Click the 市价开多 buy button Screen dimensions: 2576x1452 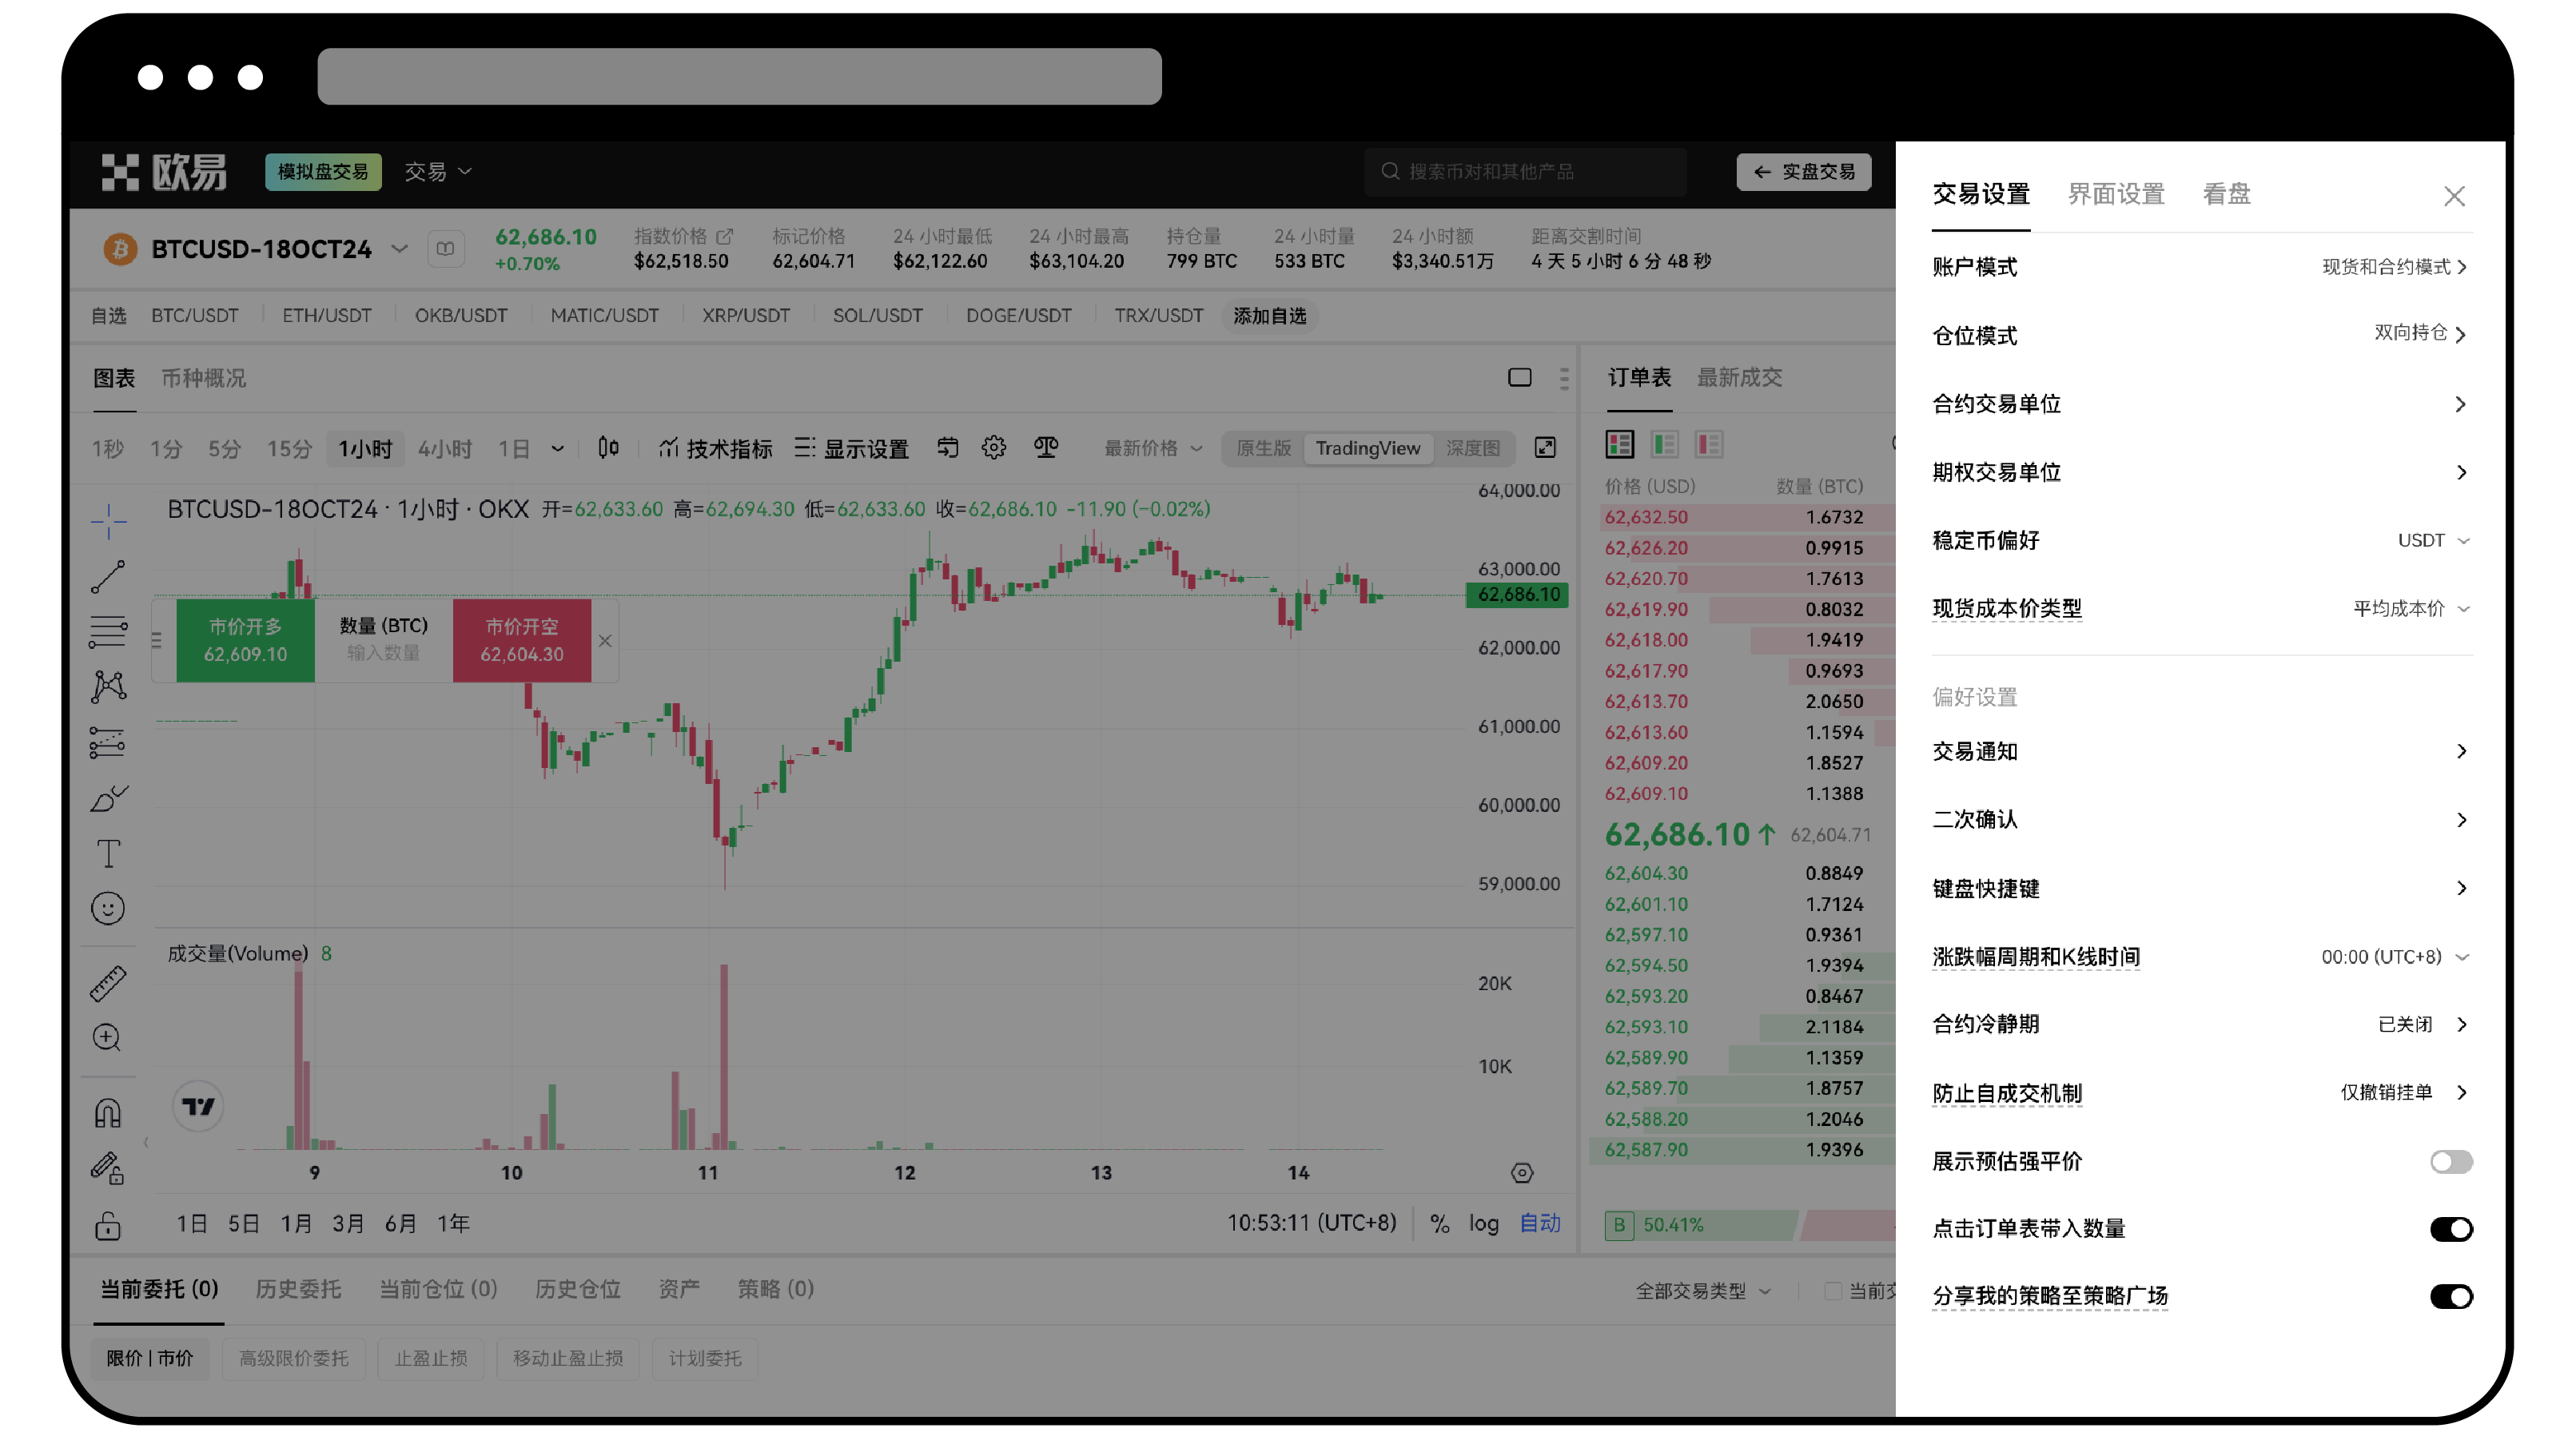pos(245,640)
